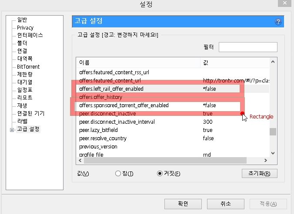Select offers.left_rail_offer_enabled row

point(173,89)
